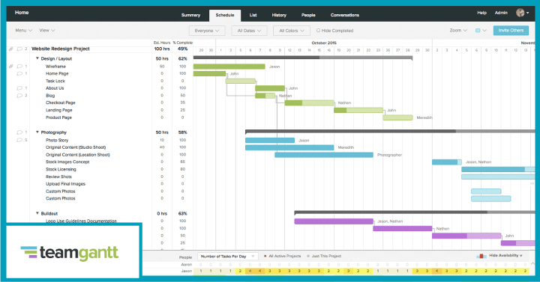Click the Product Page light green bar

coord(397,117)
